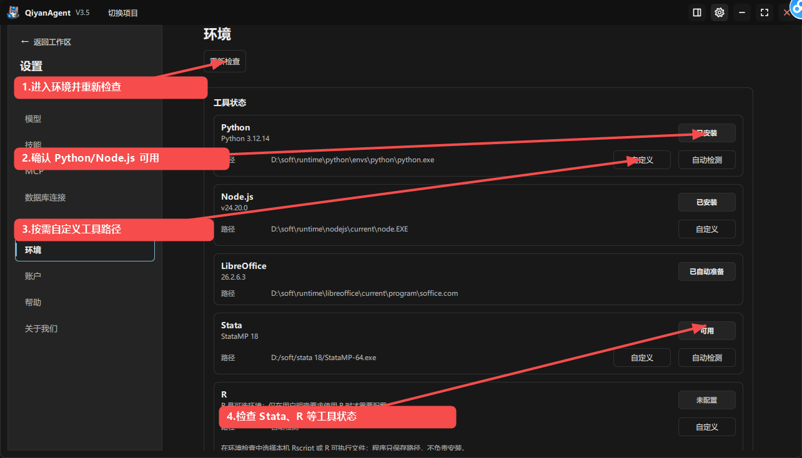Enter fullscreen with the expand icon
Viewport: 802px width, 458px height.
coord(765,12)
